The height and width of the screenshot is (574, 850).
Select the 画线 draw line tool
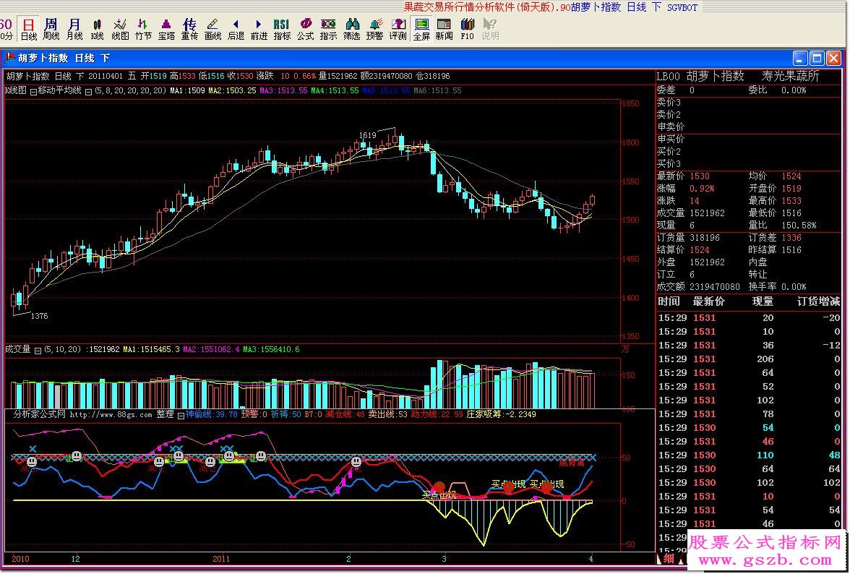click(212, 29)
